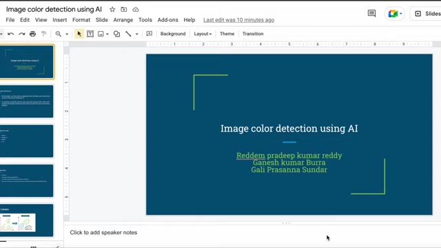Click the Google Meet camera icon
This screenshot has width=441, height=248.
pos(393,14)
